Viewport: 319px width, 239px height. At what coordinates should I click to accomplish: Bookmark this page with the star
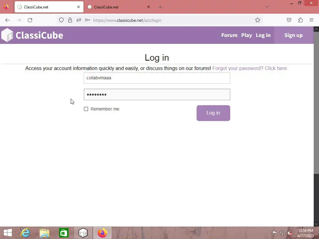coord(258,20)
